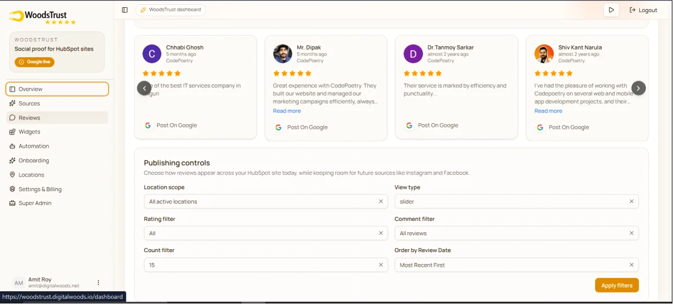Click the Automation robot icon
This screenshot has height=304, width=673.
tap(12, 146)
